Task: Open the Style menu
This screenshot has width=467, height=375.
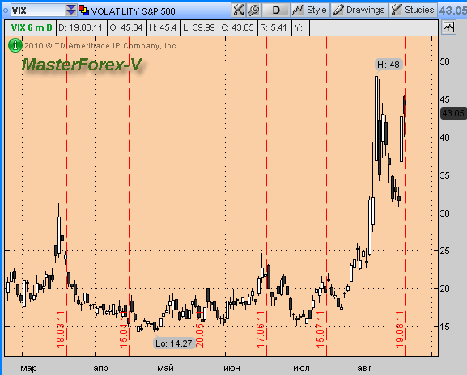Action: 310,11
